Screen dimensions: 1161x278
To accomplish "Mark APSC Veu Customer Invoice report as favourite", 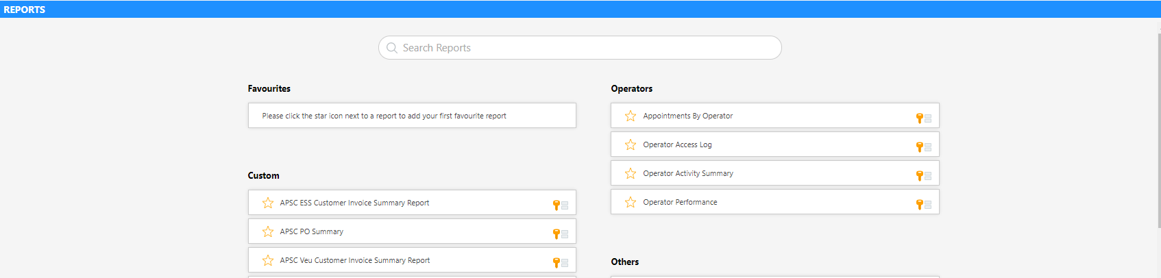I will coord(268,261).
